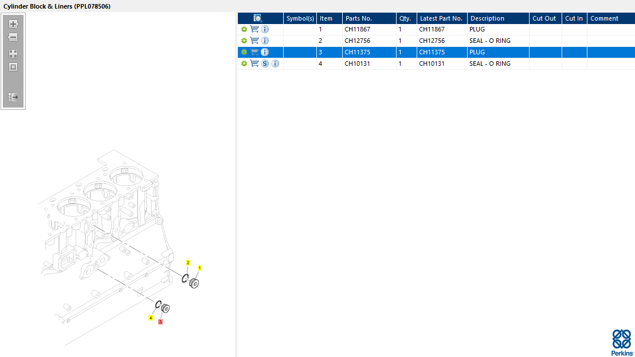Add CH10131 seal to cart
This screenshot has width=635, height=357.
254,64
